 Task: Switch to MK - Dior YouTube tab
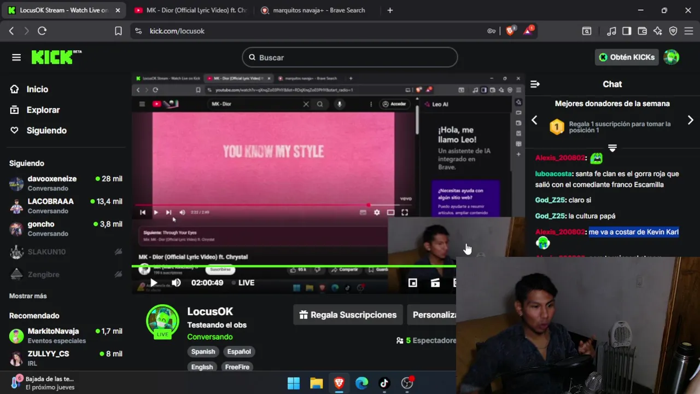[x=190, y=10]
